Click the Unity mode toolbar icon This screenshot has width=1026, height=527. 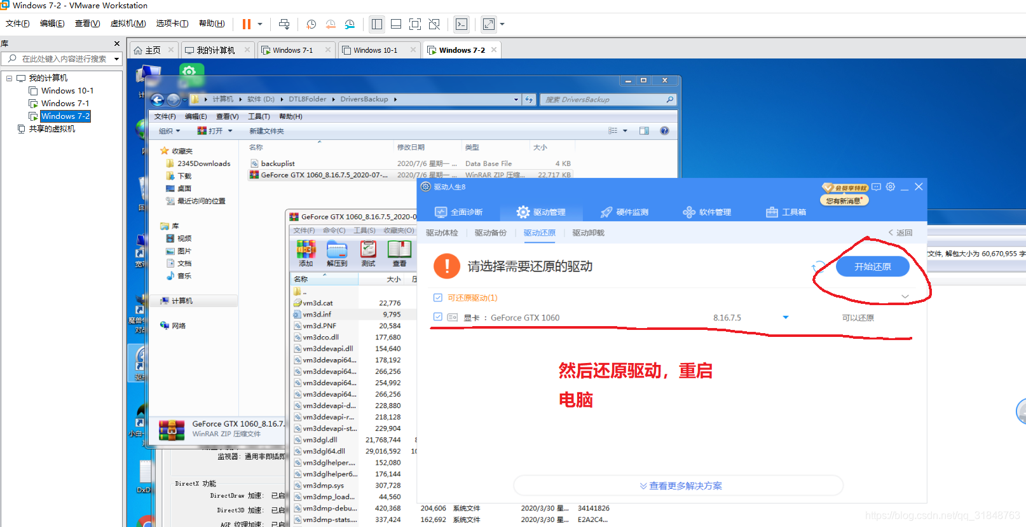434,24
